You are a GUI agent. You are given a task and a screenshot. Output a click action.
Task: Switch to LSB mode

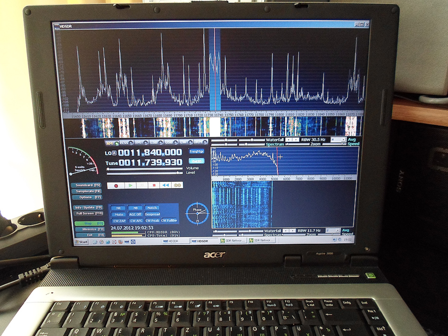pos(154,142)
